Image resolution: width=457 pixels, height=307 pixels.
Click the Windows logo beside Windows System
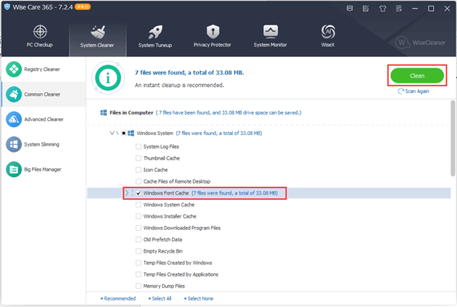tap(131, 134)
